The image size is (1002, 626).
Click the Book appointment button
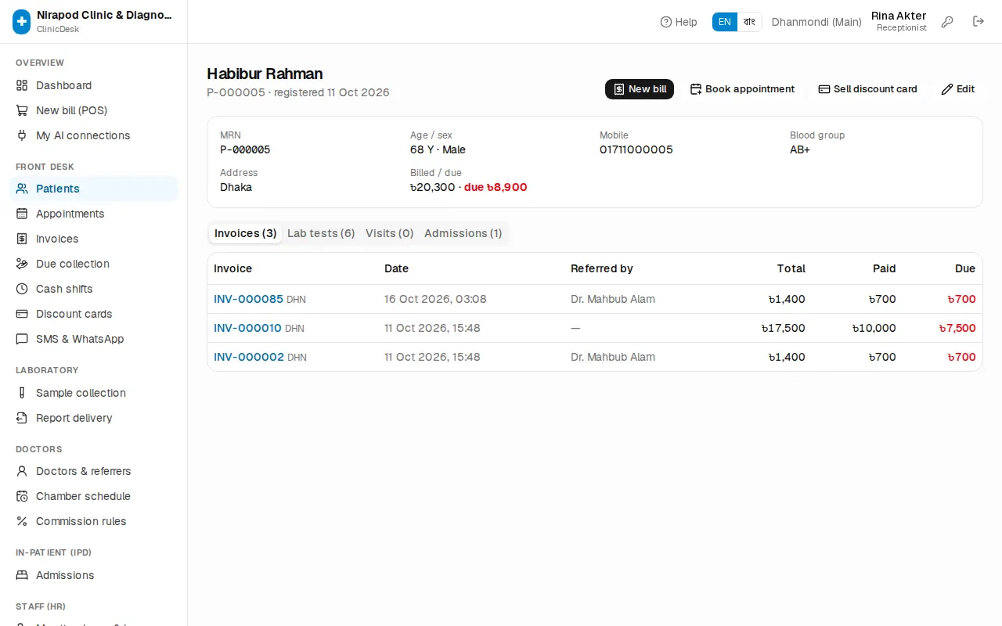click(742, 89)
